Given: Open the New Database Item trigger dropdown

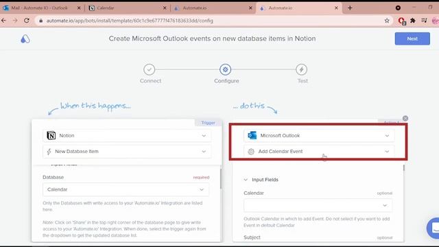Looking at the screenshot, I should click(x=127, y=152).
